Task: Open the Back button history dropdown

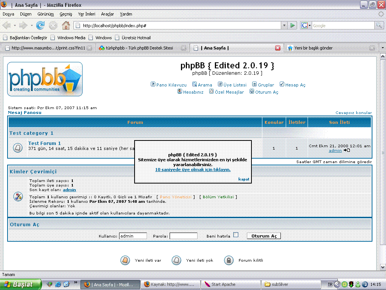Action: (x=15, y=25)
